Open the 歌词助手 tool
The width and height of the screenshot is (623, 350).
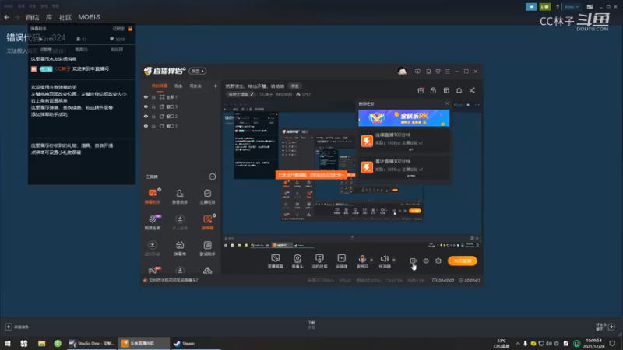207,248
